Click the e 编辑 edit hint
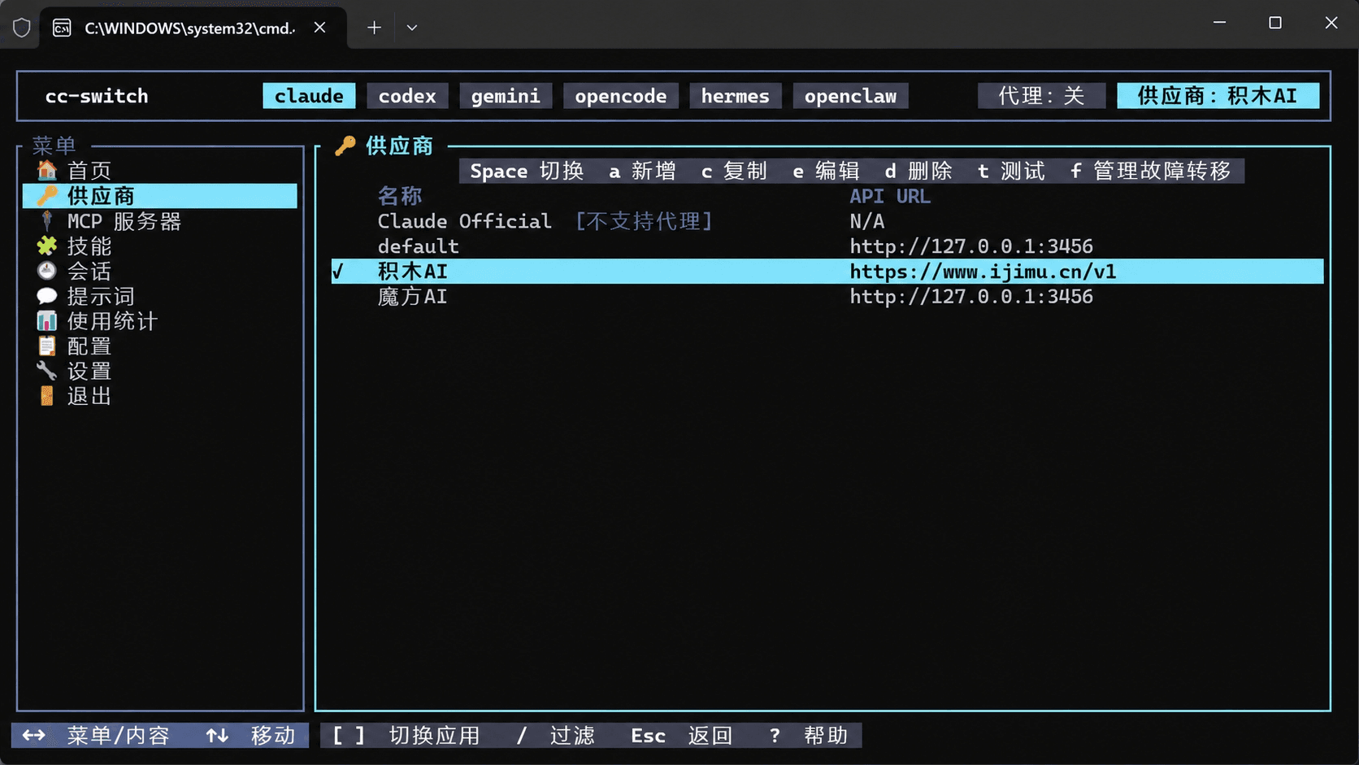The width and height of the screenshot is (1359, 765). click(x=826, y=171)
